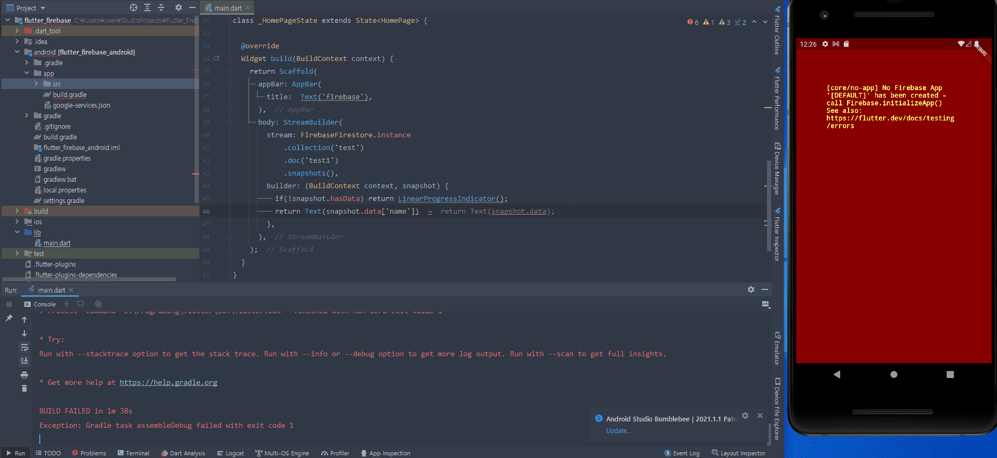Select main.dart in lib folder
This screenshot has height=458, width=997.
click(x=57, y=243)
